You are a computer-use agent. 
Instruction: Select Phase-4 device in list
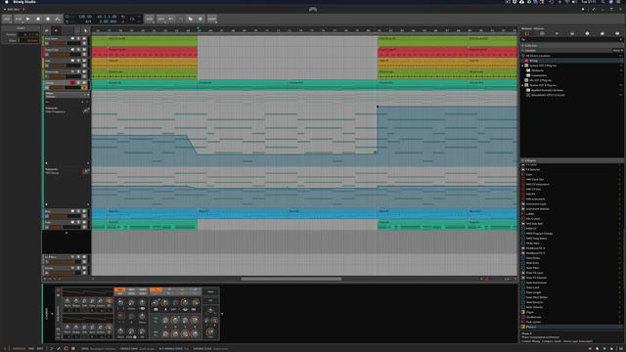[571, 327]
